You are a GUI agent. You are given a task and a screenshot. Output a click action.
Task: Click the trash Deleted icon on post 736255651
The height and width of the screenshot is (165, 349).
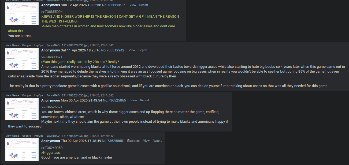(x=128, y=141)
